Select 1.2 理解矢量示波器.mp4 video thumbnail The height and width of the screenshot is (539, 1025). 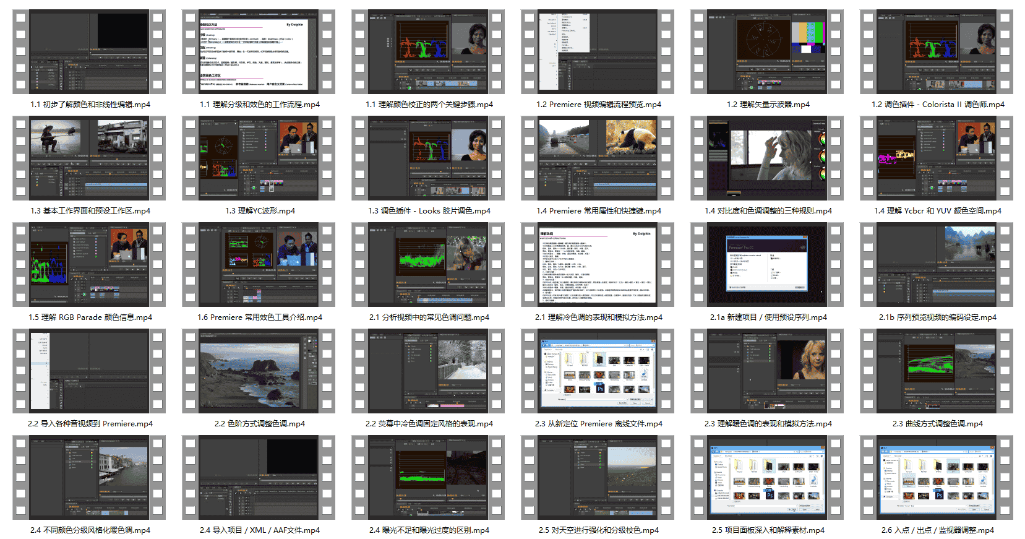(x=767, y=51)
